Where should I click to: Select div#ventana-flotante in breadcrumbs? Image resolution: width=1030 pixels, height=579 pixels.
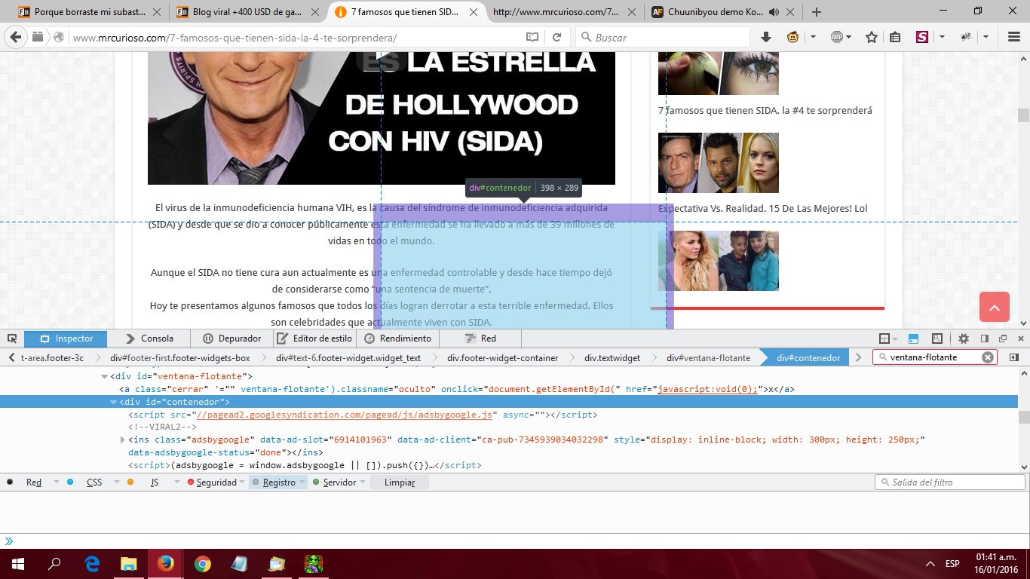[x=710, y=358]
